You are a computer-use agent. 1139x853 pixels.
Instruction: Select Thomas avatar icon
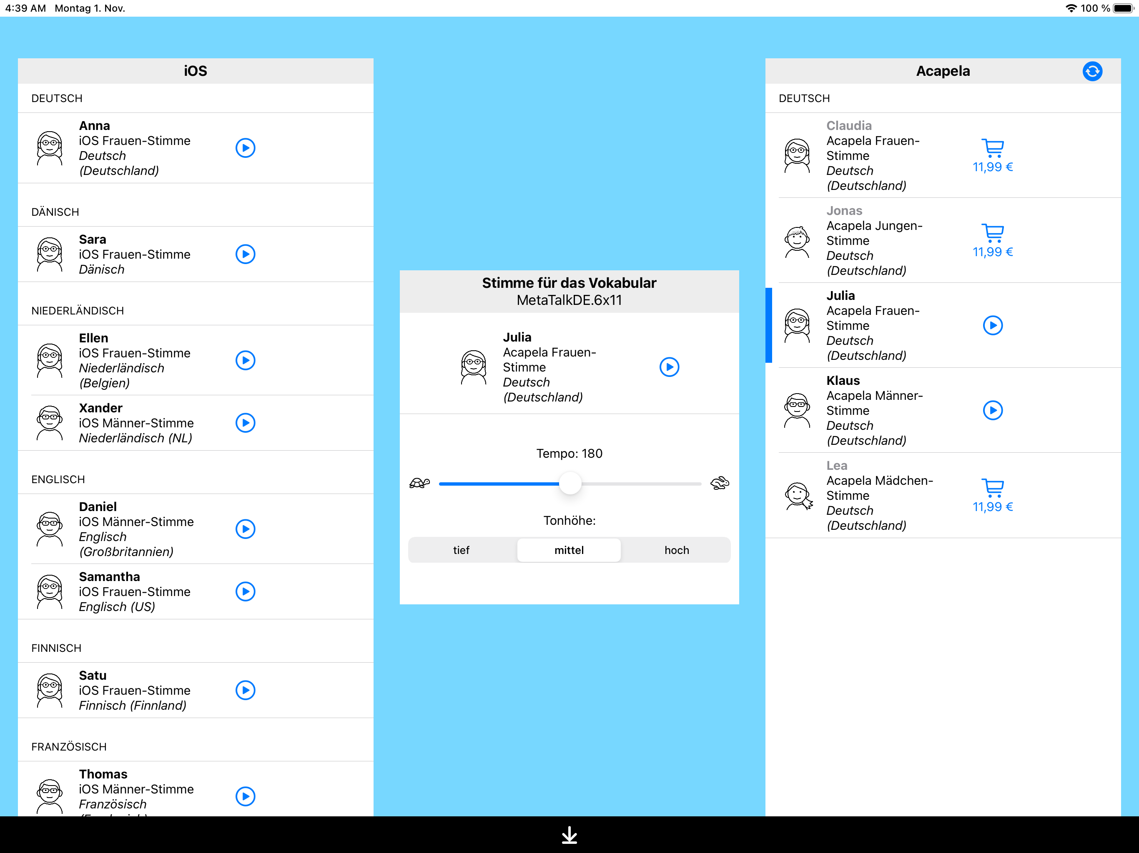click(50, 796)
